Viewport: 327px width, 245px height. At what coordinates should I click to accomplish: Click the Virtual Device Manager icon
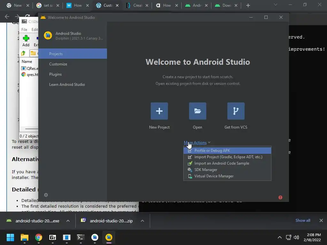click(x=190, y=176)
